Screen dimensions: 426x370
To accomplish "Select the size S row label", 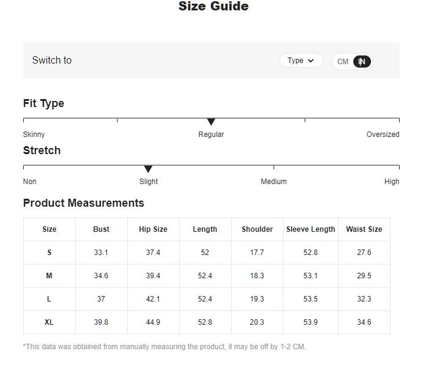I will coord(50,253).
